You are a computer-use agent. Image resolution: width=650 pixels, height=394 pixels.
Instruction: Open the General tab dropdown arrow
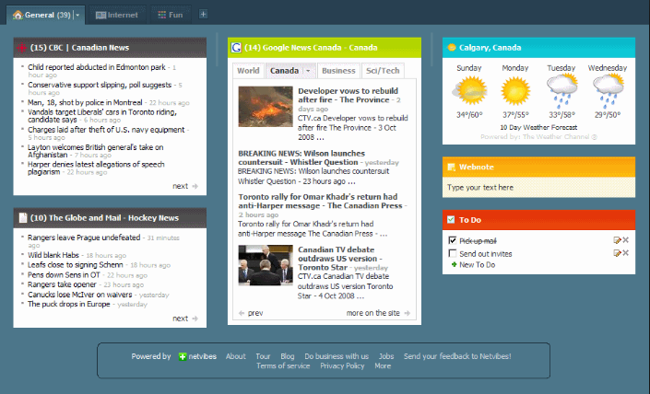(77, 15)
